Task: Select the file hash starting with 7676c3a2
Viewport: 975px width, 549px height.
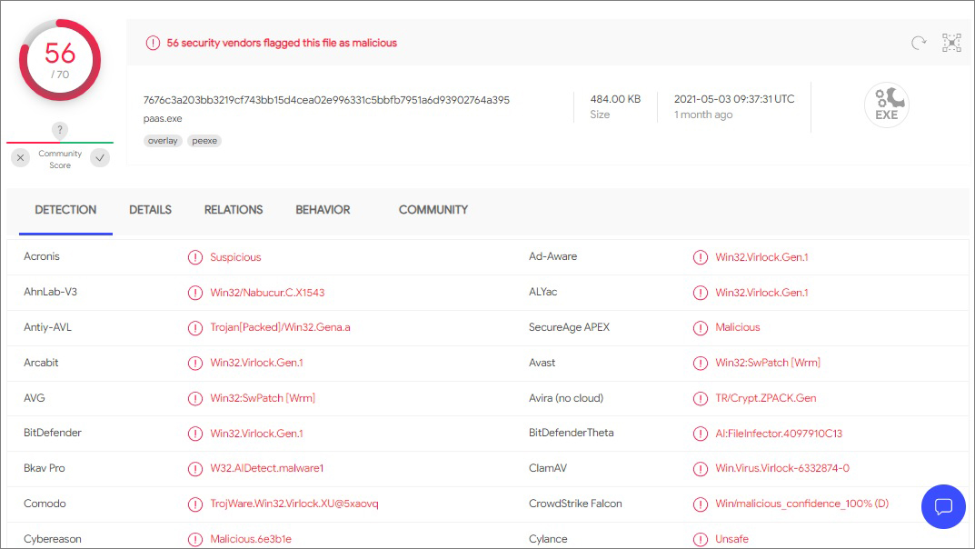Action: [326, 99]
